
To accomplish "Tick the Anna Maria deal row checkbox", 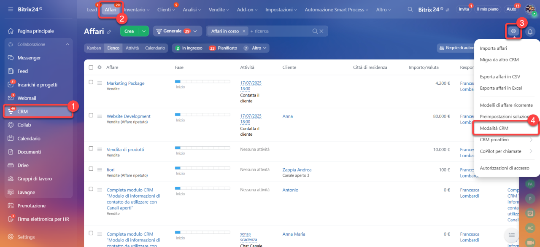I will (x=91, y=233).
